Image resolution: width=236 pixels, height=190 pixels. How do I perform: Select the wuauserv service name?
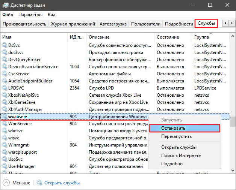tap(18, 117)
